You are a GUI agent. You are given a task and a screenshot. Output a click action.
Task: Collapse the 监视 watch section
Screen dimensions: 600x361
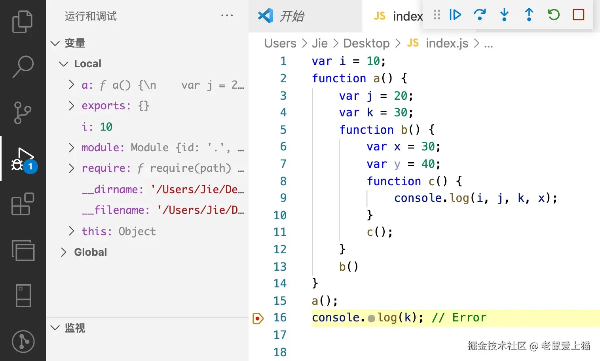pyautogui.click(x=55, y=328)
